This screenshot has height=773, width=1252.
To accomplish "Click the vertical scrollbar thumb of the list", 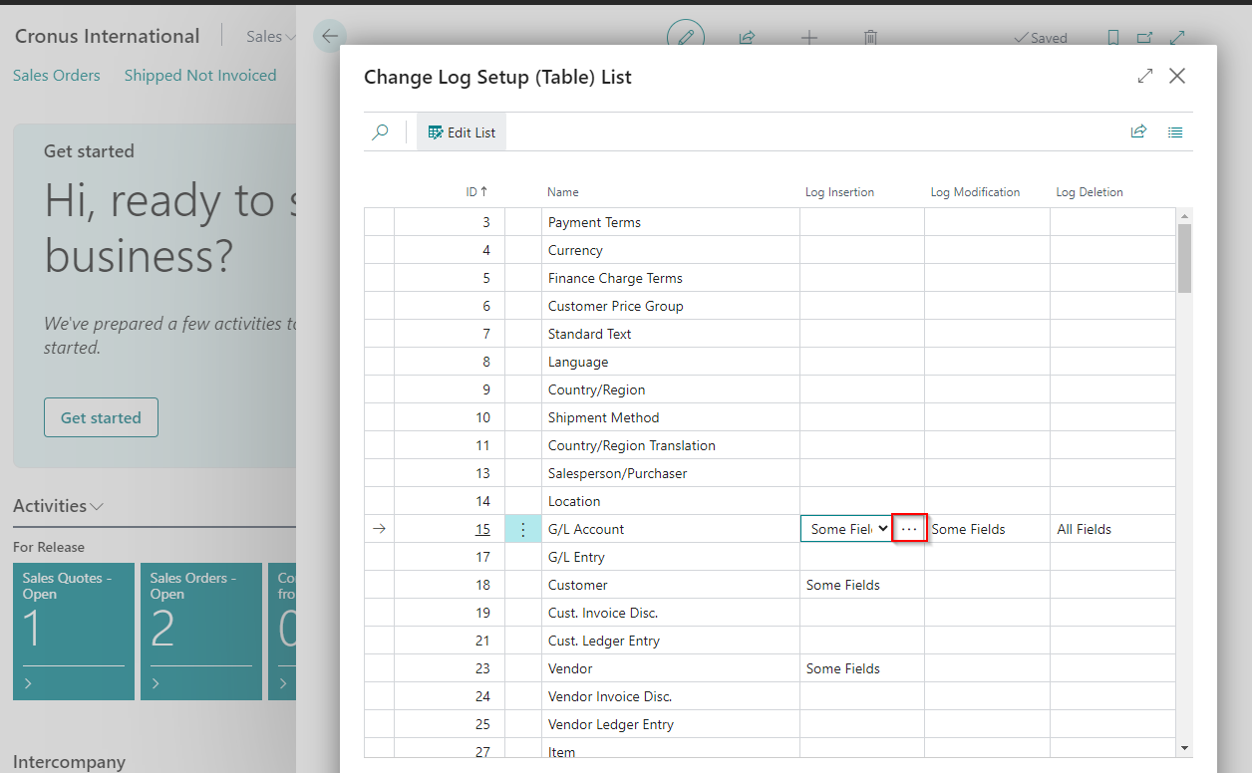I will [x=1184, y=258].
